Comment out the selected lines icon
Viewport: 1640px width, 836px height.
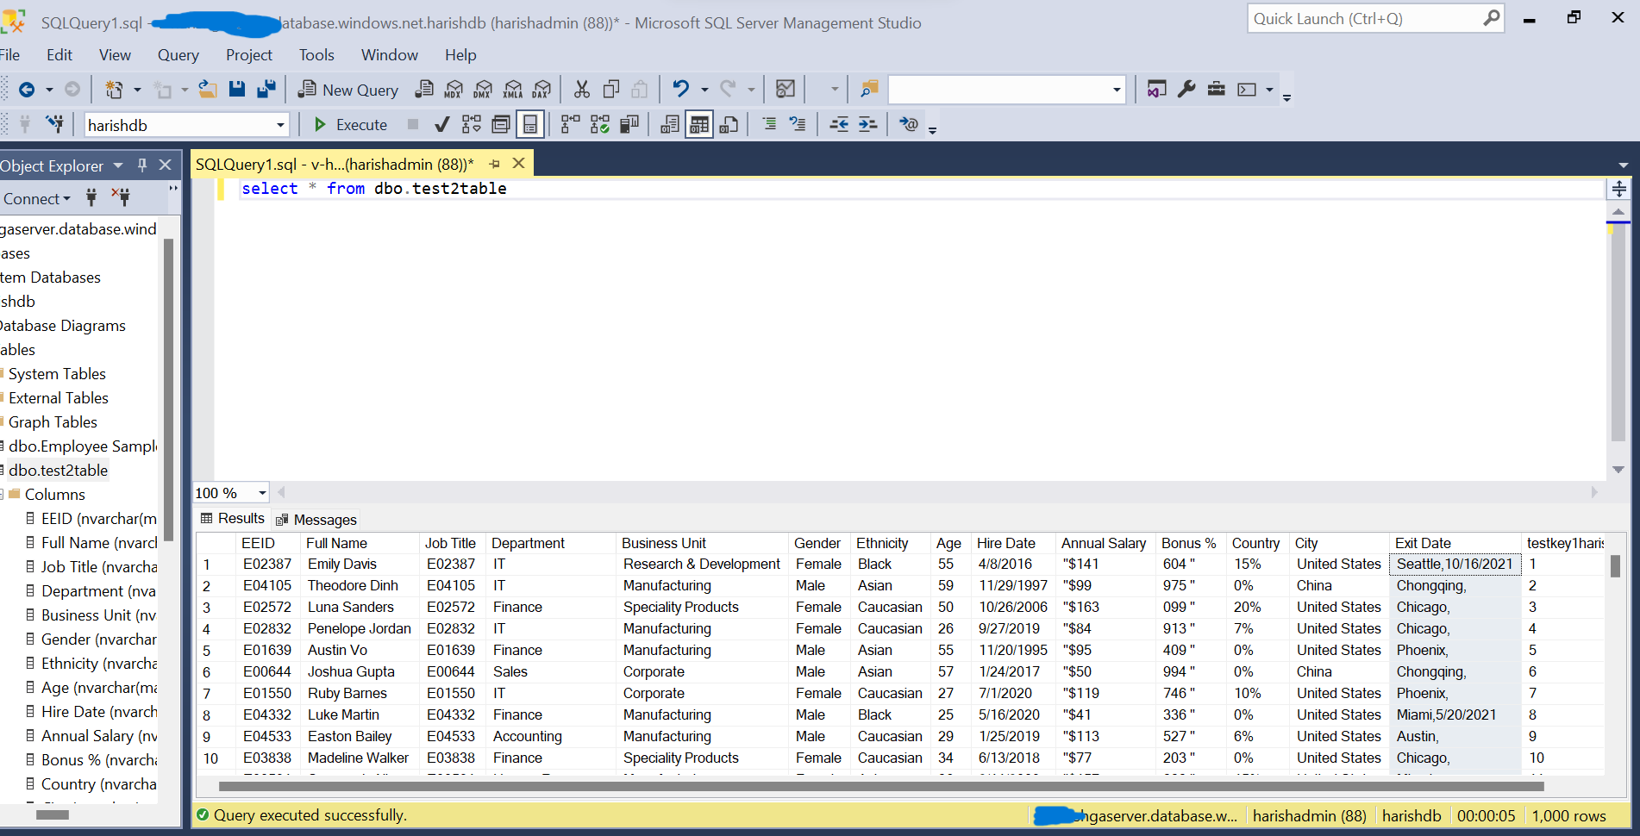(769, 125)
